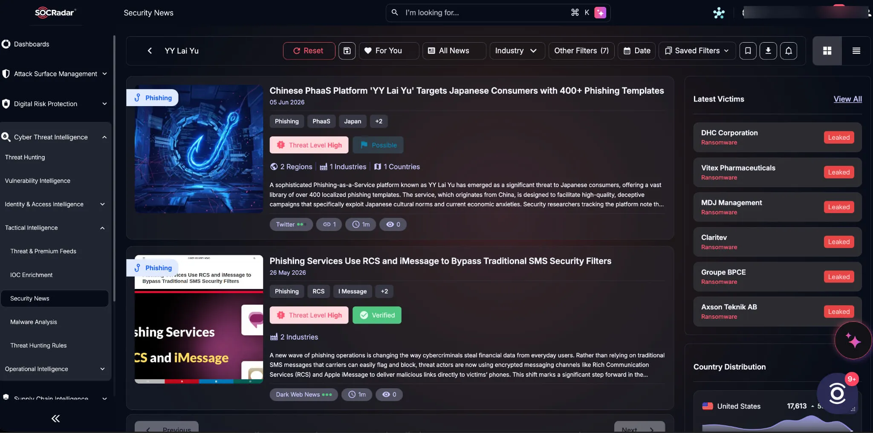873x433 pixels.
Task: Click the RCS iMessage article thumbnail
Action: [x=199, y=320]
